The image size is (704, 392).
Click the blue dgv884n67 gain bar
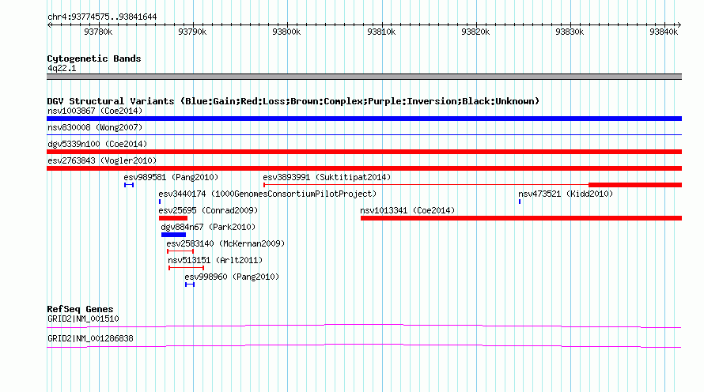click(173, 235)
